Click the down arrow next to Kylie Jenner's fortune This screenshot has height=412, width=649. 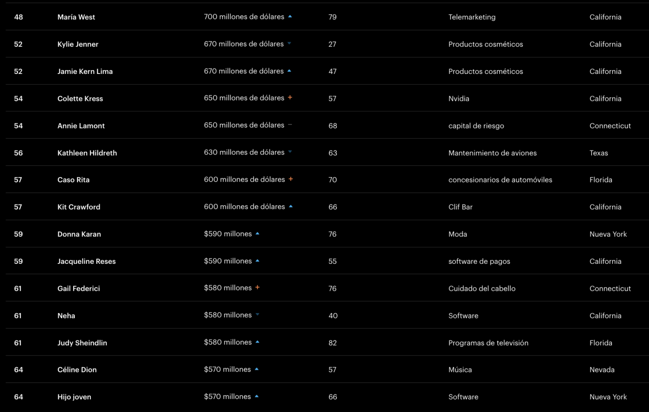click(x=289, y=43)
